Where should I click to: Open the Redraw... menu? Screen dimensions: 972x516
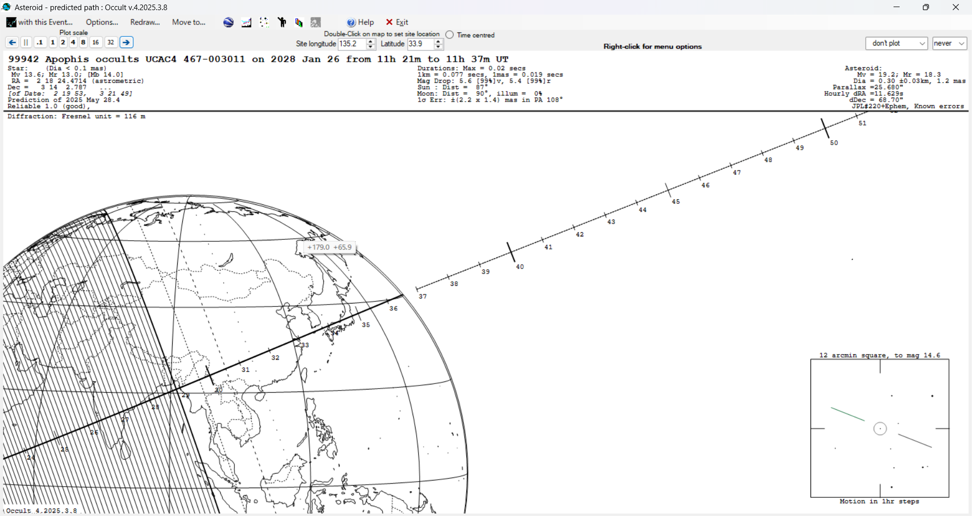pos(145,22)
